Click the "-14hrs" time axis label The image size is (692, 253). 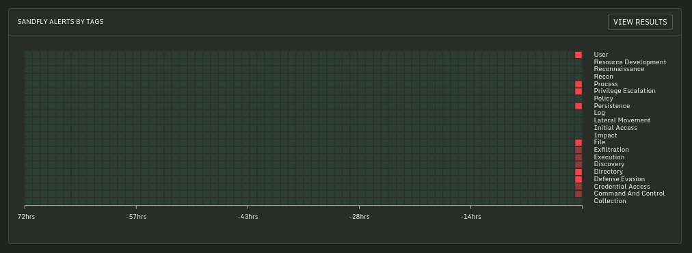tap(471, 217)
